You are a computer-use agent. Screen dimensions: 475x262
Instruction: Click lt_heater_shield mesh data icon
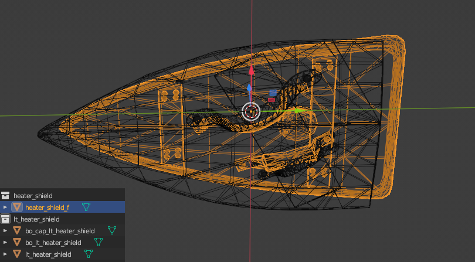(x=88, y=254)
